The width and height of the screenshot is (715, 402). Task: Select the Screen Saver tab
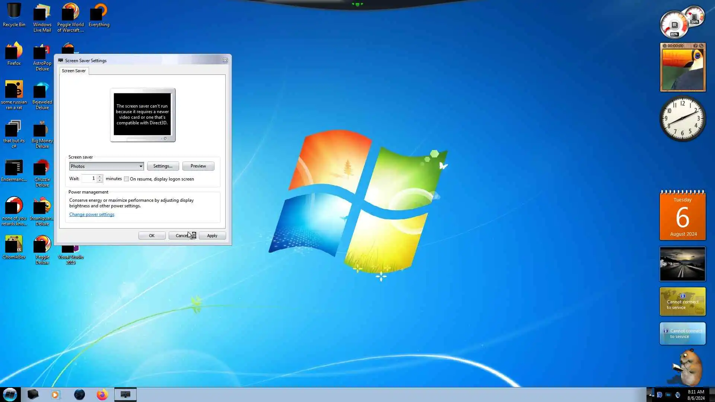(x=74, y=71)
